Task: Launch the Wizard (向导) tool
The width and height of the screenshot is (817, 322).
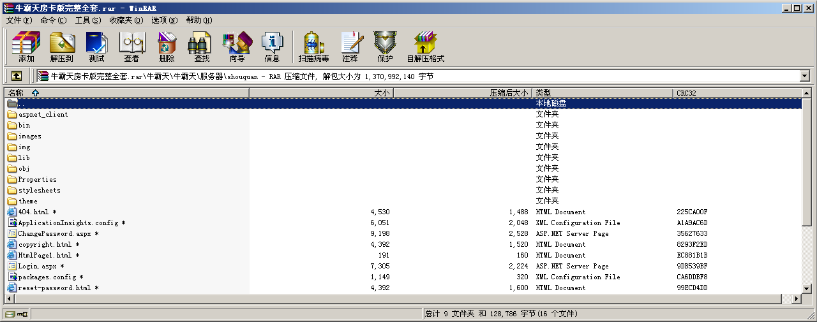Action: [x=237, y=47]
